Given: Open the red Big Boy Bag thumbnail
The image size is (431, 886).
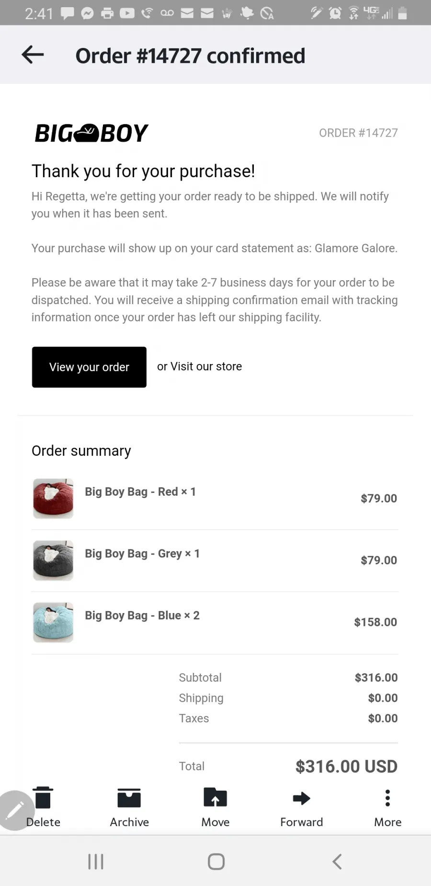Looking at the screenshot, I should pos(53,499).
